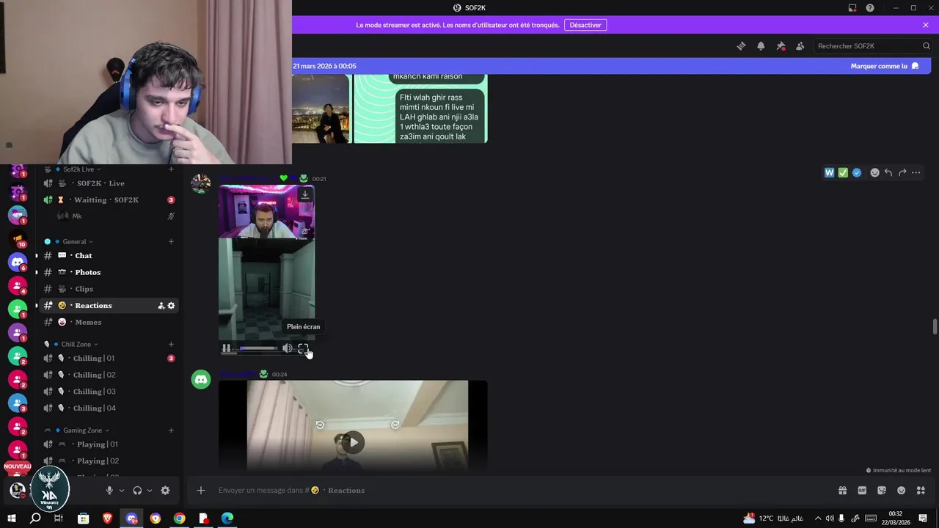Open Windows Start menu
939x528 pixels.
(x=11, y=518)
